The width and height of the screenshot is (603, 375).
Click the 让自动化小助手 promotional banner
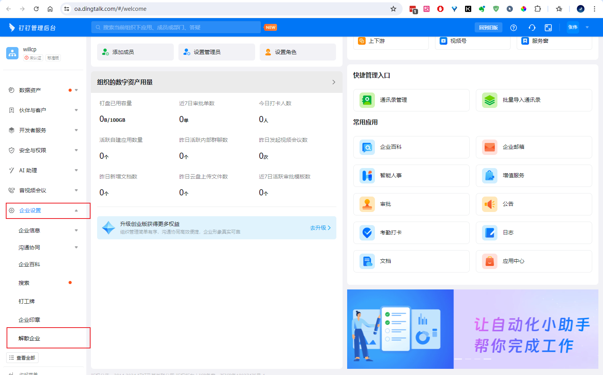pyautogui.click(x=472, y=329)
